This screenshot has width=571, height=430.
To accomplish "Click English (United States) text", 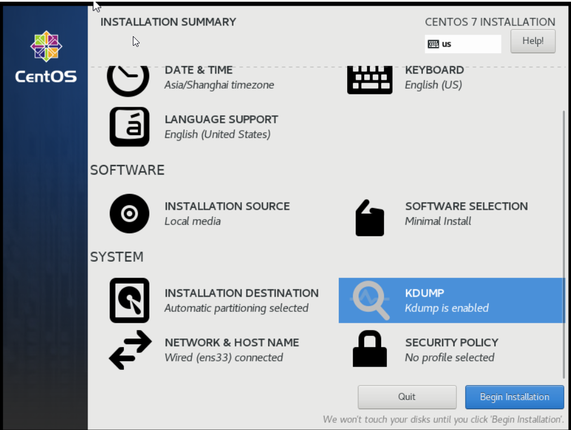I will point(218,134).
